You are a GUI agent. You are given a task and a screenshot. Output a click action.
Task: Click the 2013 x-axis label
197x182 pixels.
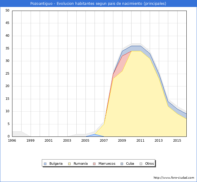click(x=159, y=140)
